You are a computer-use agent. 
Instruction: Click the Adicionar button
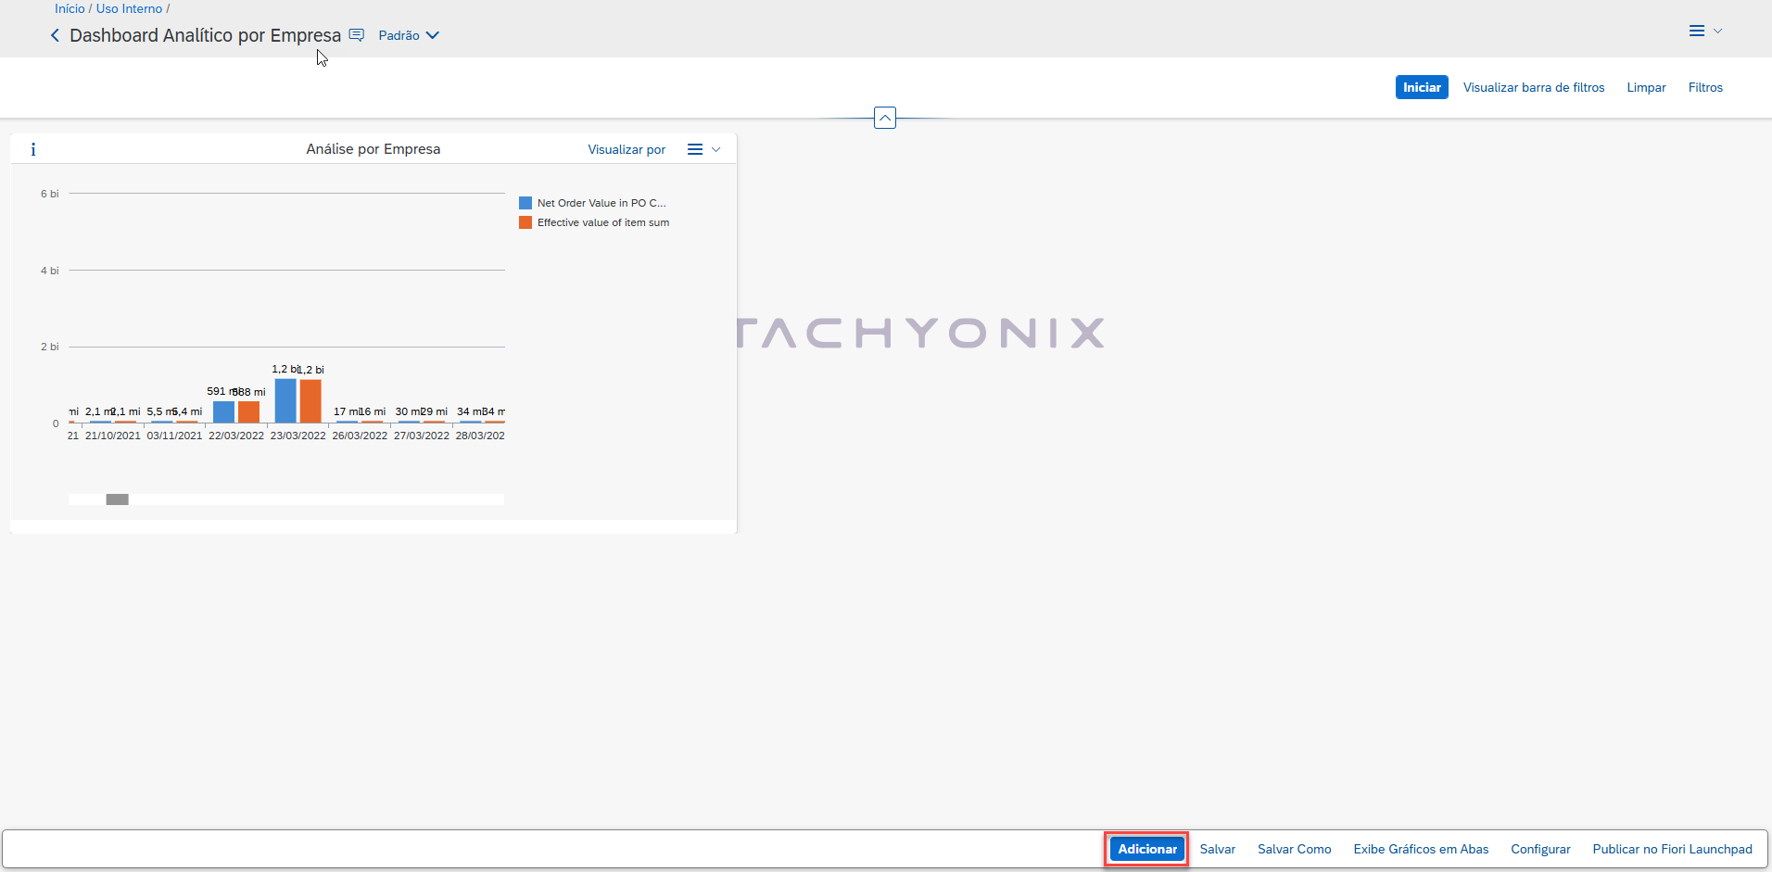click(x=1147, y=849)
